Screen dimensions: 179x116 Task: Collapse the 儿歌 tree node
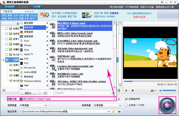pyautogui.click(x=3, y=60)
